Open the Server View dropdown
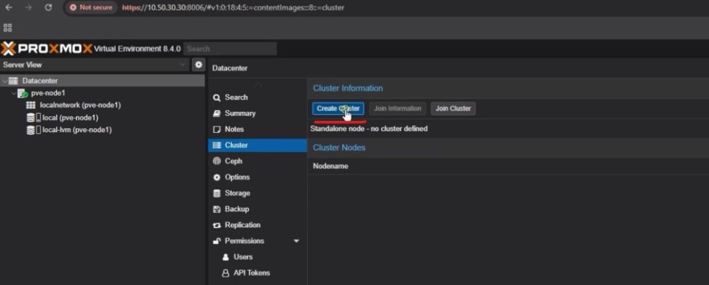This screenshot has height=285, width=709. pos(94,64)
